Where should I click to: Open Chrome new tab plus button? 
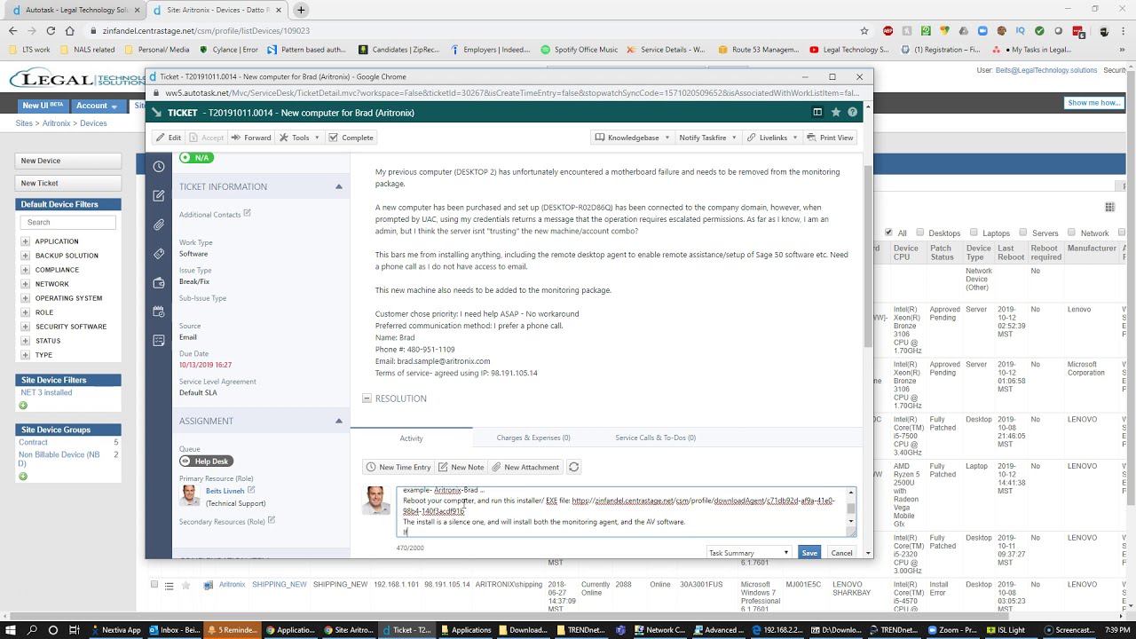coord(301,10)
